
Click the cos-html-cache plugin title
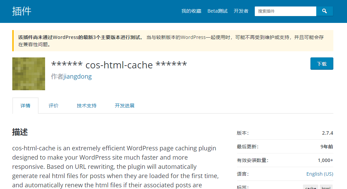tap(119, 65)
